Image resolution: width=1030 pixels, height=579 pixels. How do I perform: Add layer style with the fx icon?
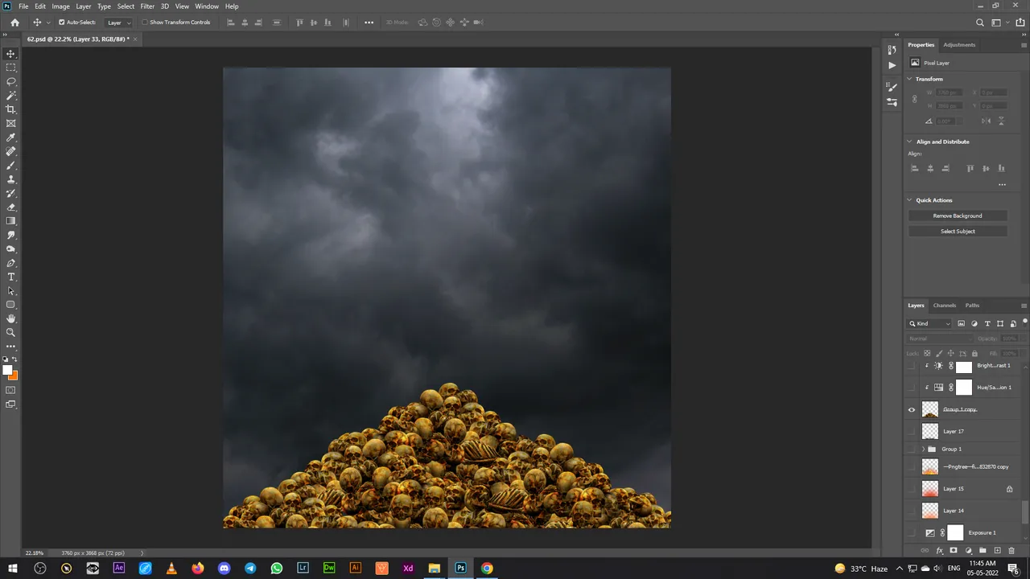click(939, 551)
